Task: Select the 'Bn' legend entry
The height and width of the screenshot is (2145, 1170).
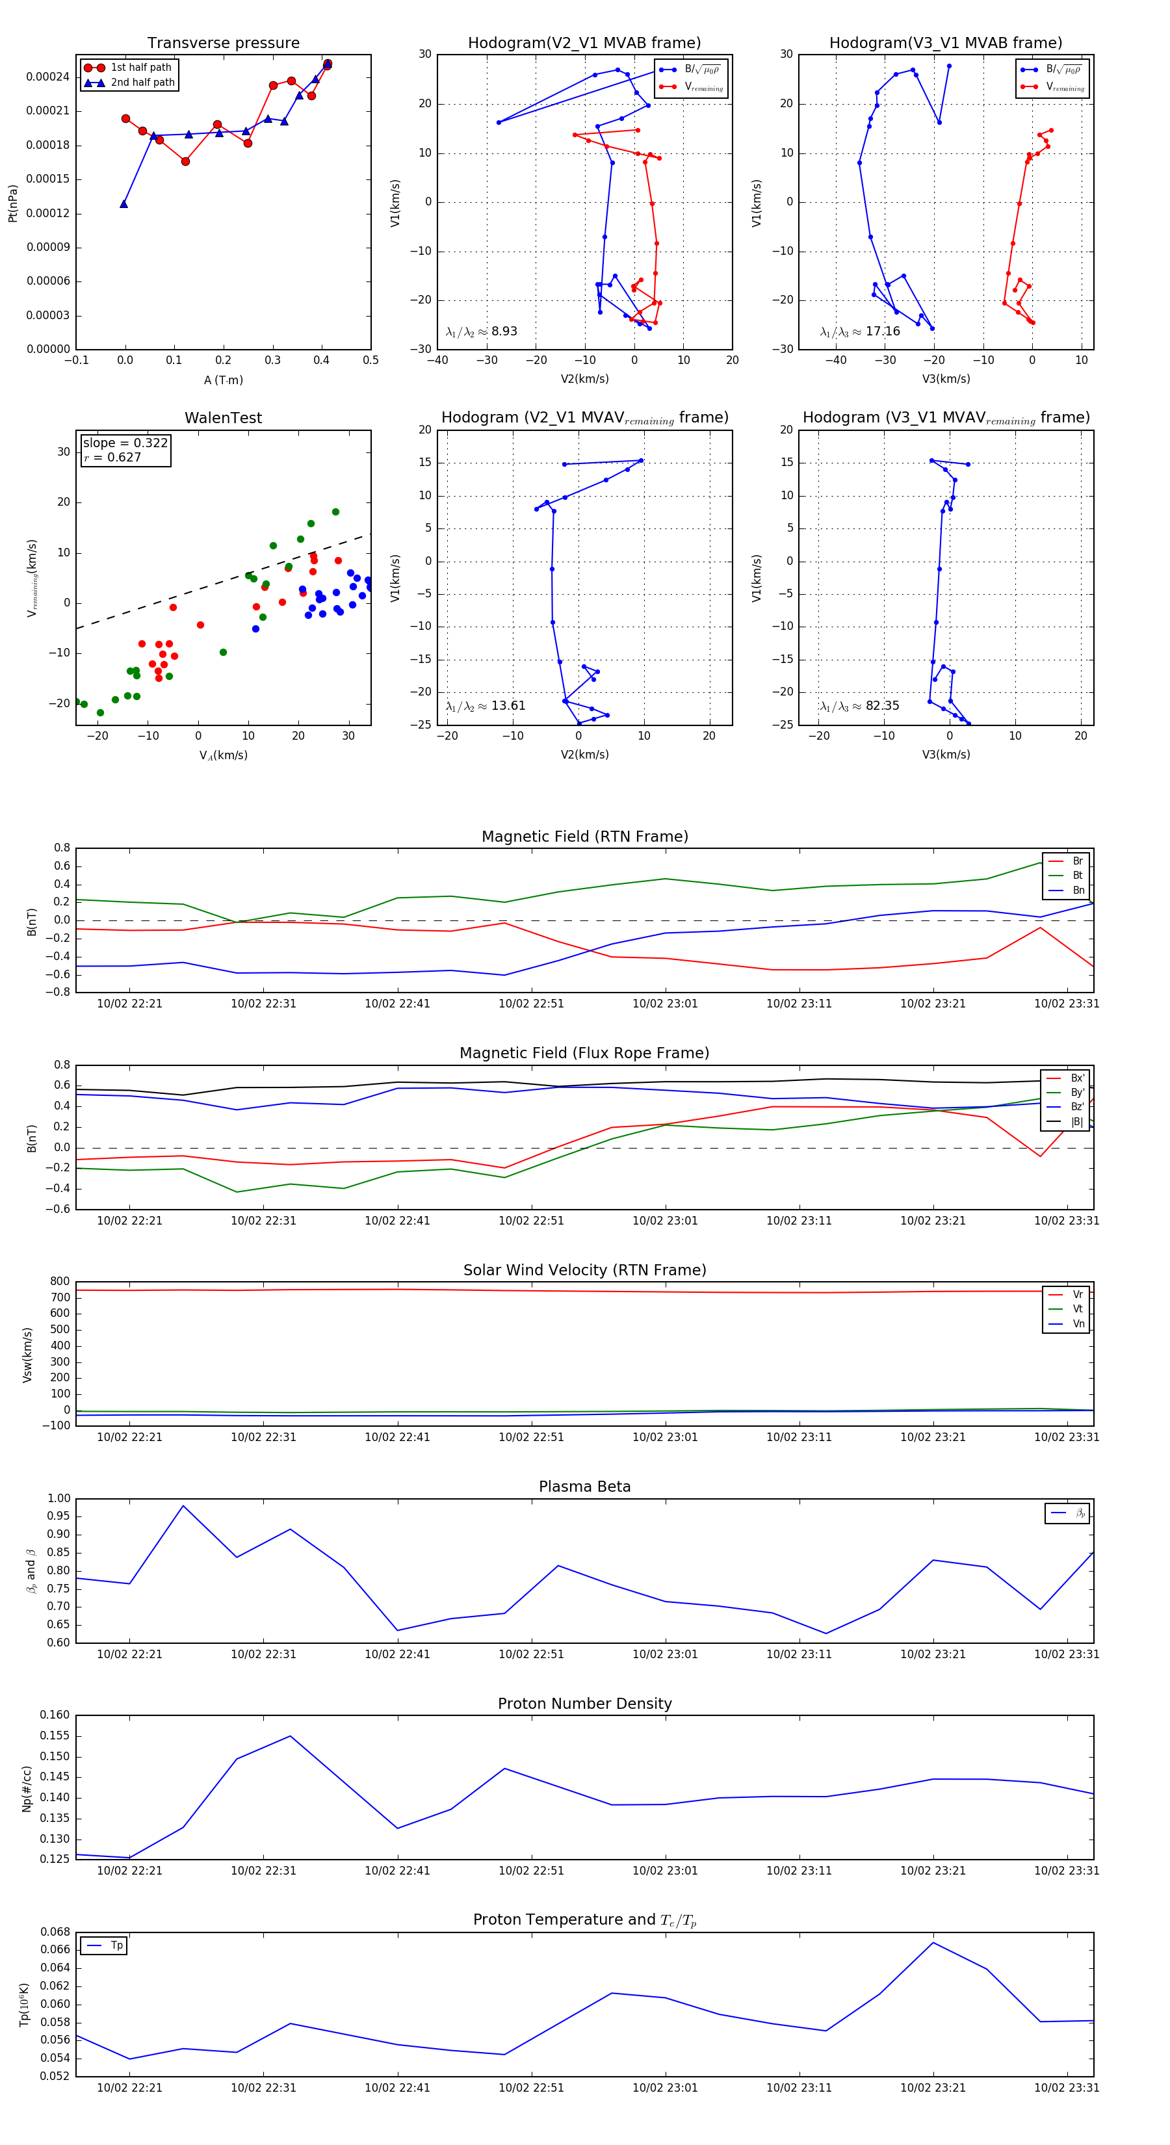Action: [x=1066, y=890]
